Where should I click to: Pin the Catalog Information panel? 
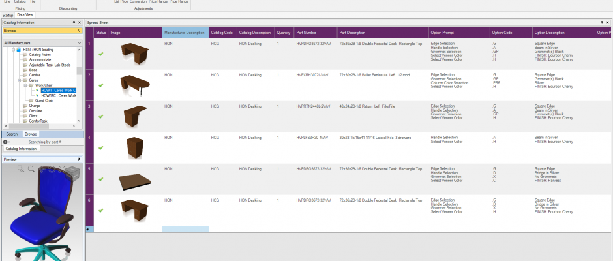[x=74, y=23]
